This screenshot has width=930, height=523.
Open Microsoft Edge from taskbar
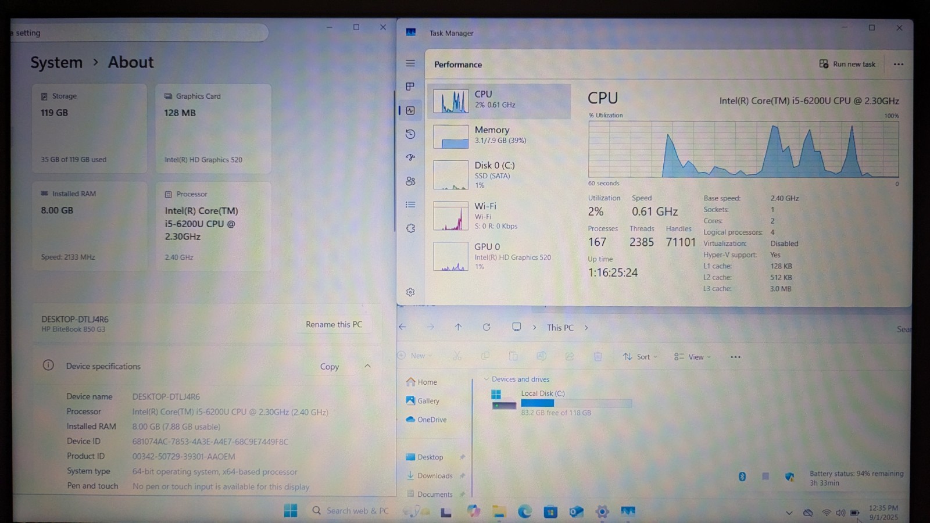pos(525,511)
